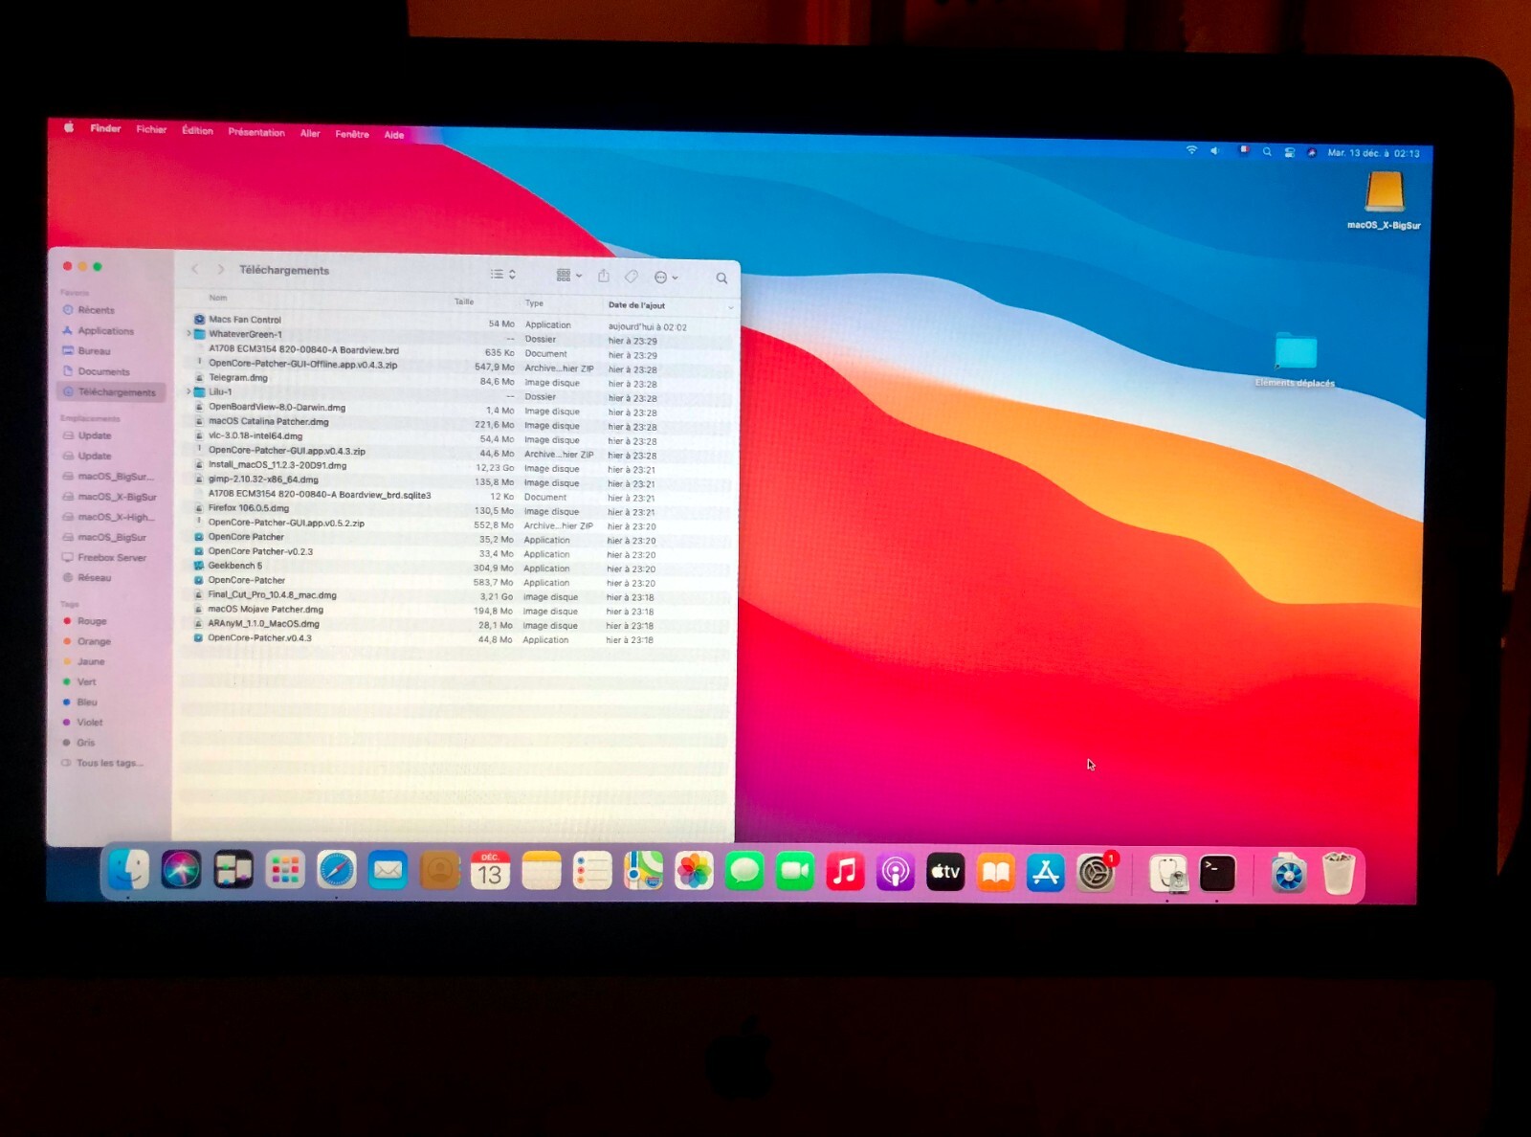The width and height of the screenshot is (1531, 1137).
Task: Open the Édition menu
Action: click(x=197, y=130)
